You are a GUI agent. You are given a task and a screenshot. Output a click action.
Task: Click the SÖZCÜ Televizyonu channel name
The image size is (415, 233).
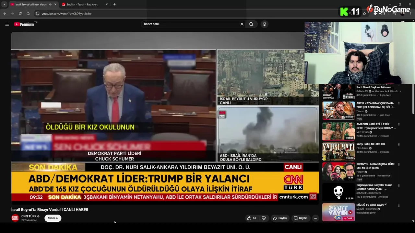click(x=367, y=209)
